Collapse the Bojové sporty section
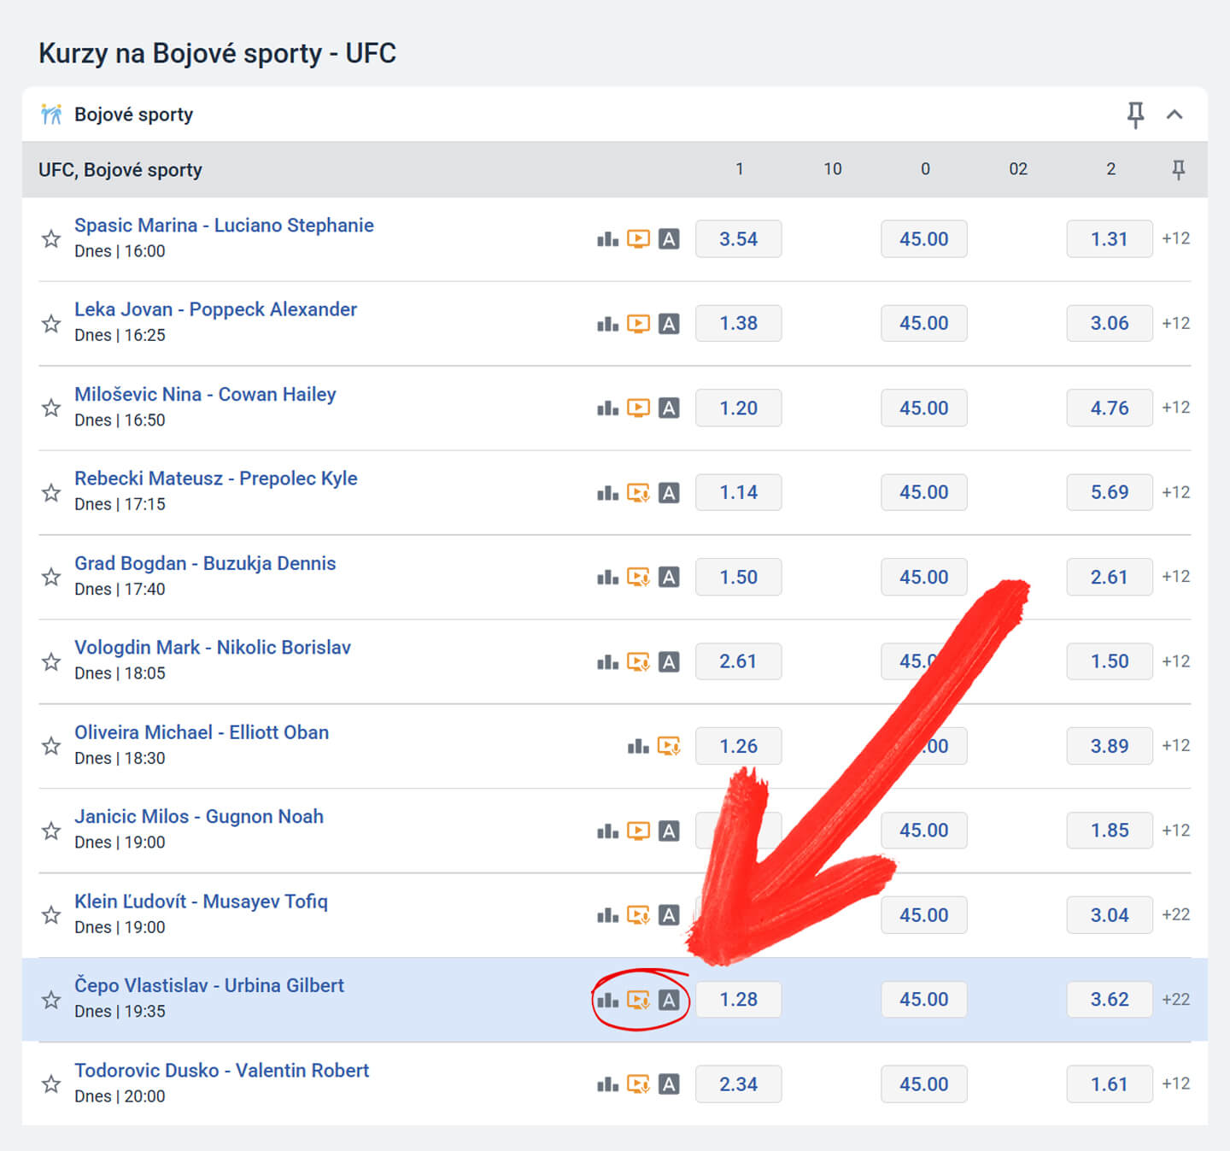 1174,115
